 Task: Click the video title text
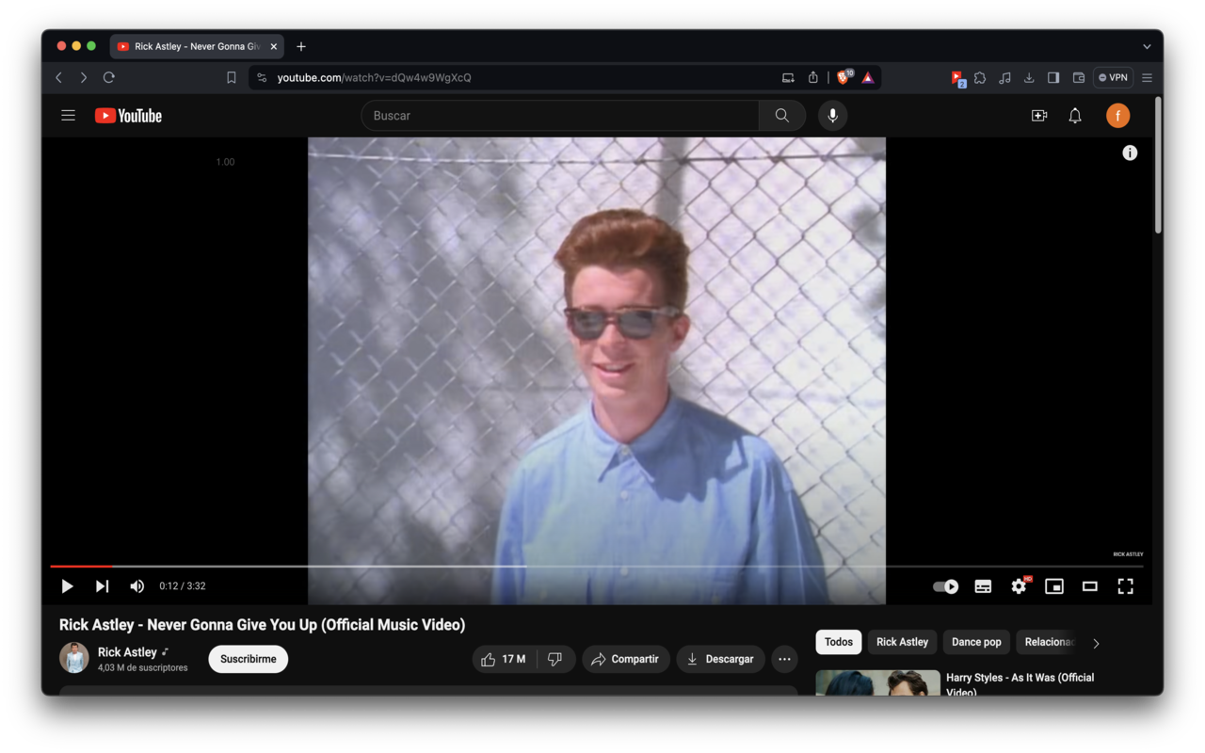262,625
